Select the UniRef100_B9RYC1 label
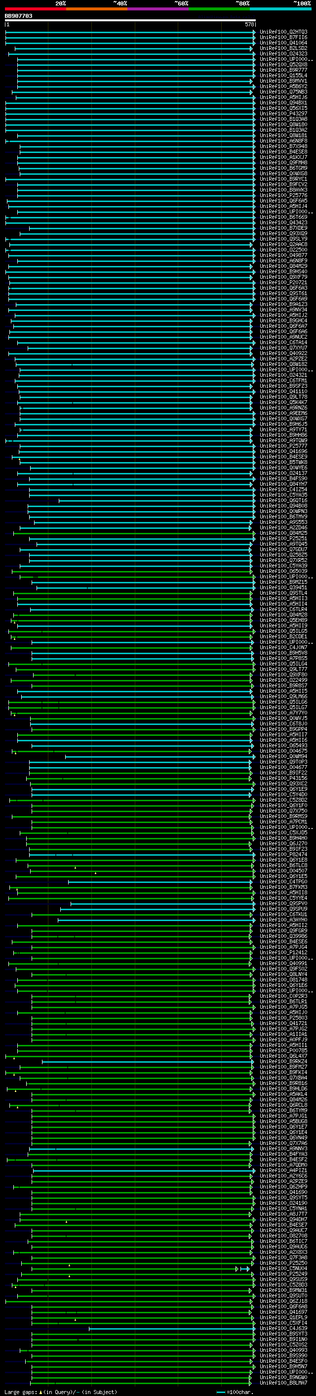The height and width of the screenshot is (1396, 316). point(283,179)
